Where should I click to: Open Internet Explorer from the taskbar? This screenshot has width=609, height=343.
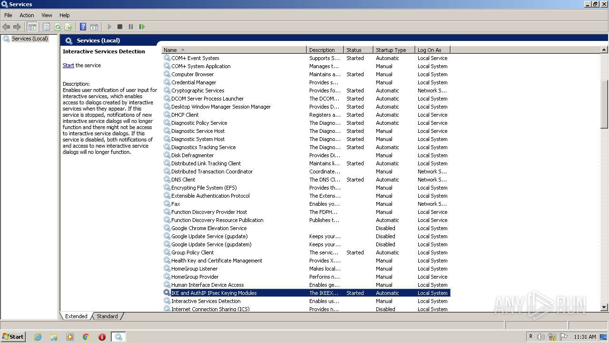(38, 337)
